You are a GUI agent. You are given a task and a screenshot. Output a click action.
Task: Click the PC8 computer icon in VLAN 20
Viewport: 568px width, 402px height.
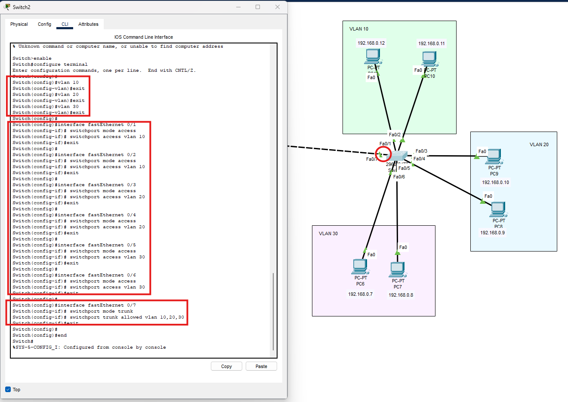pos(498,210)
